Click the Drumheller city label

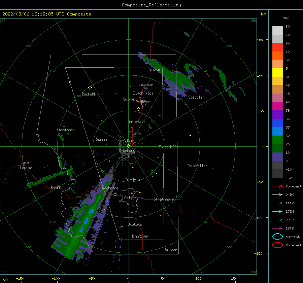tap(197, 166)
